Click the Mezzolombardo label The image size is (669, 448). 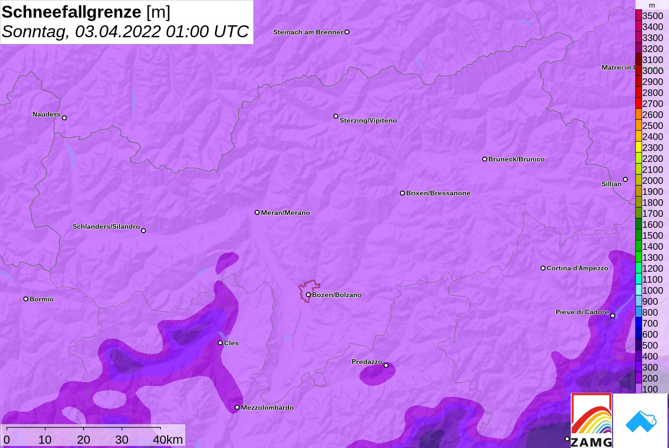[x=267, y=407]
